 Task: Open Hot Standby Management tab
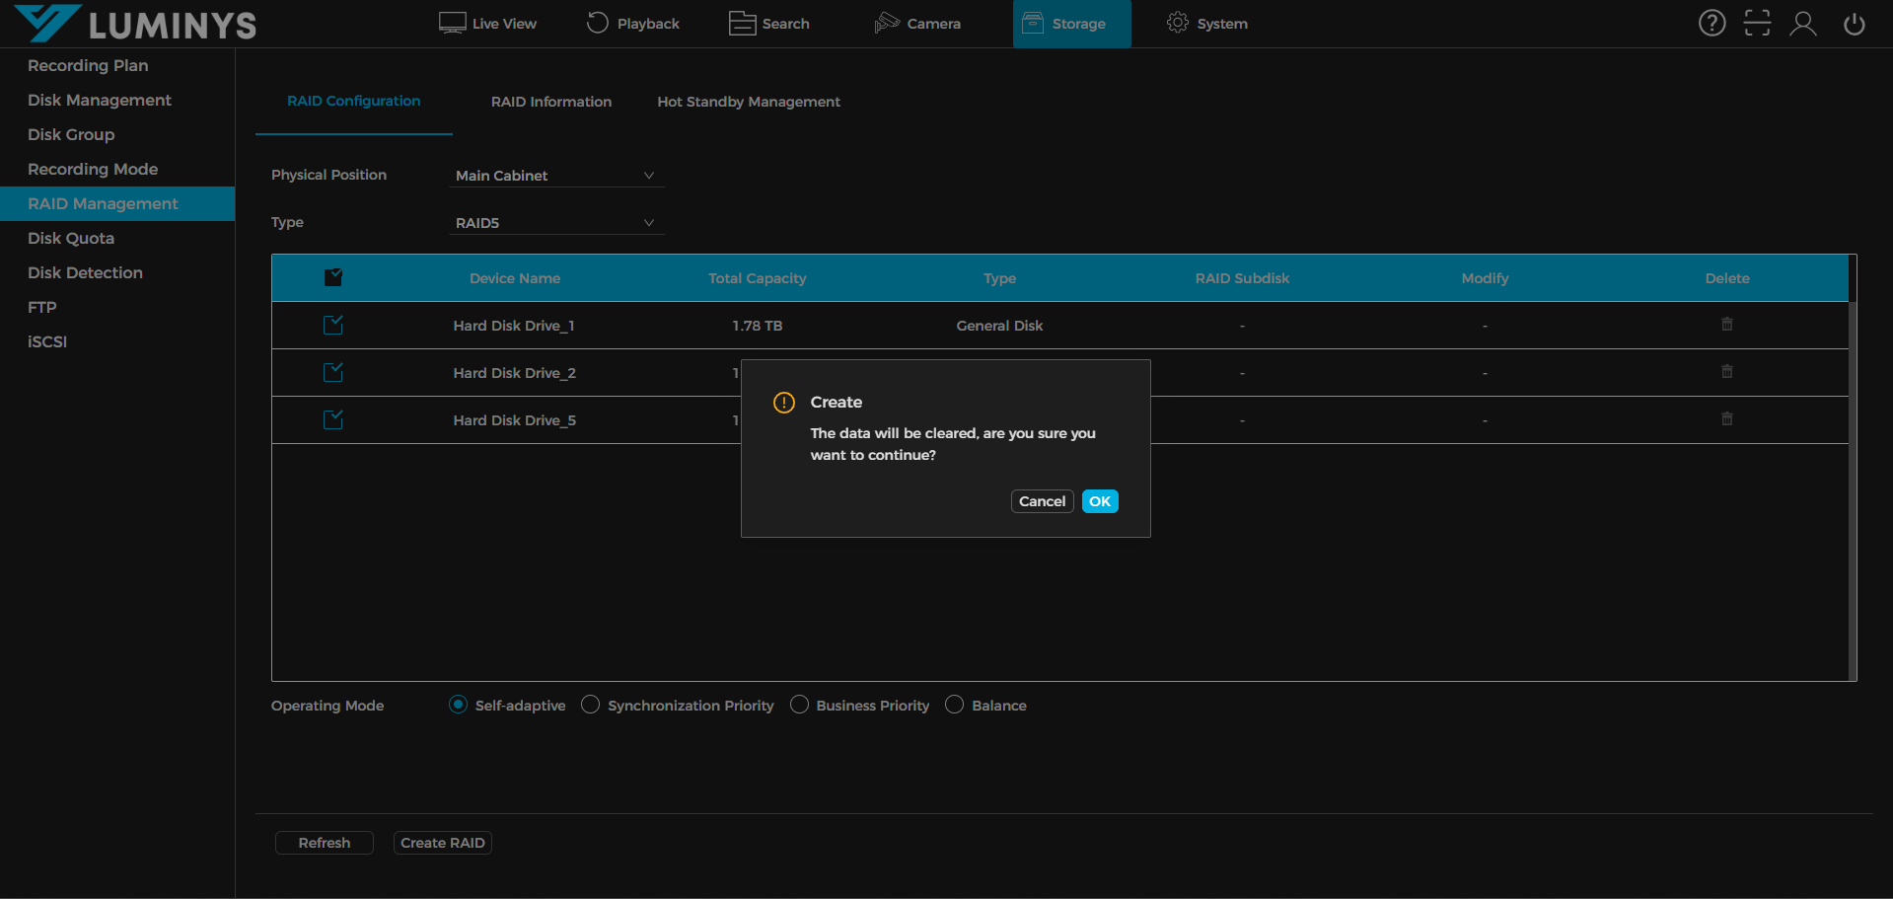click(x=748, y=102)
